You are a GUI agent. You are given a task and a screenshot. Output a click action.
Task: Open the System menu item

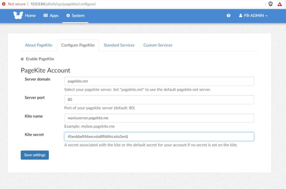[x=75, y=15]
